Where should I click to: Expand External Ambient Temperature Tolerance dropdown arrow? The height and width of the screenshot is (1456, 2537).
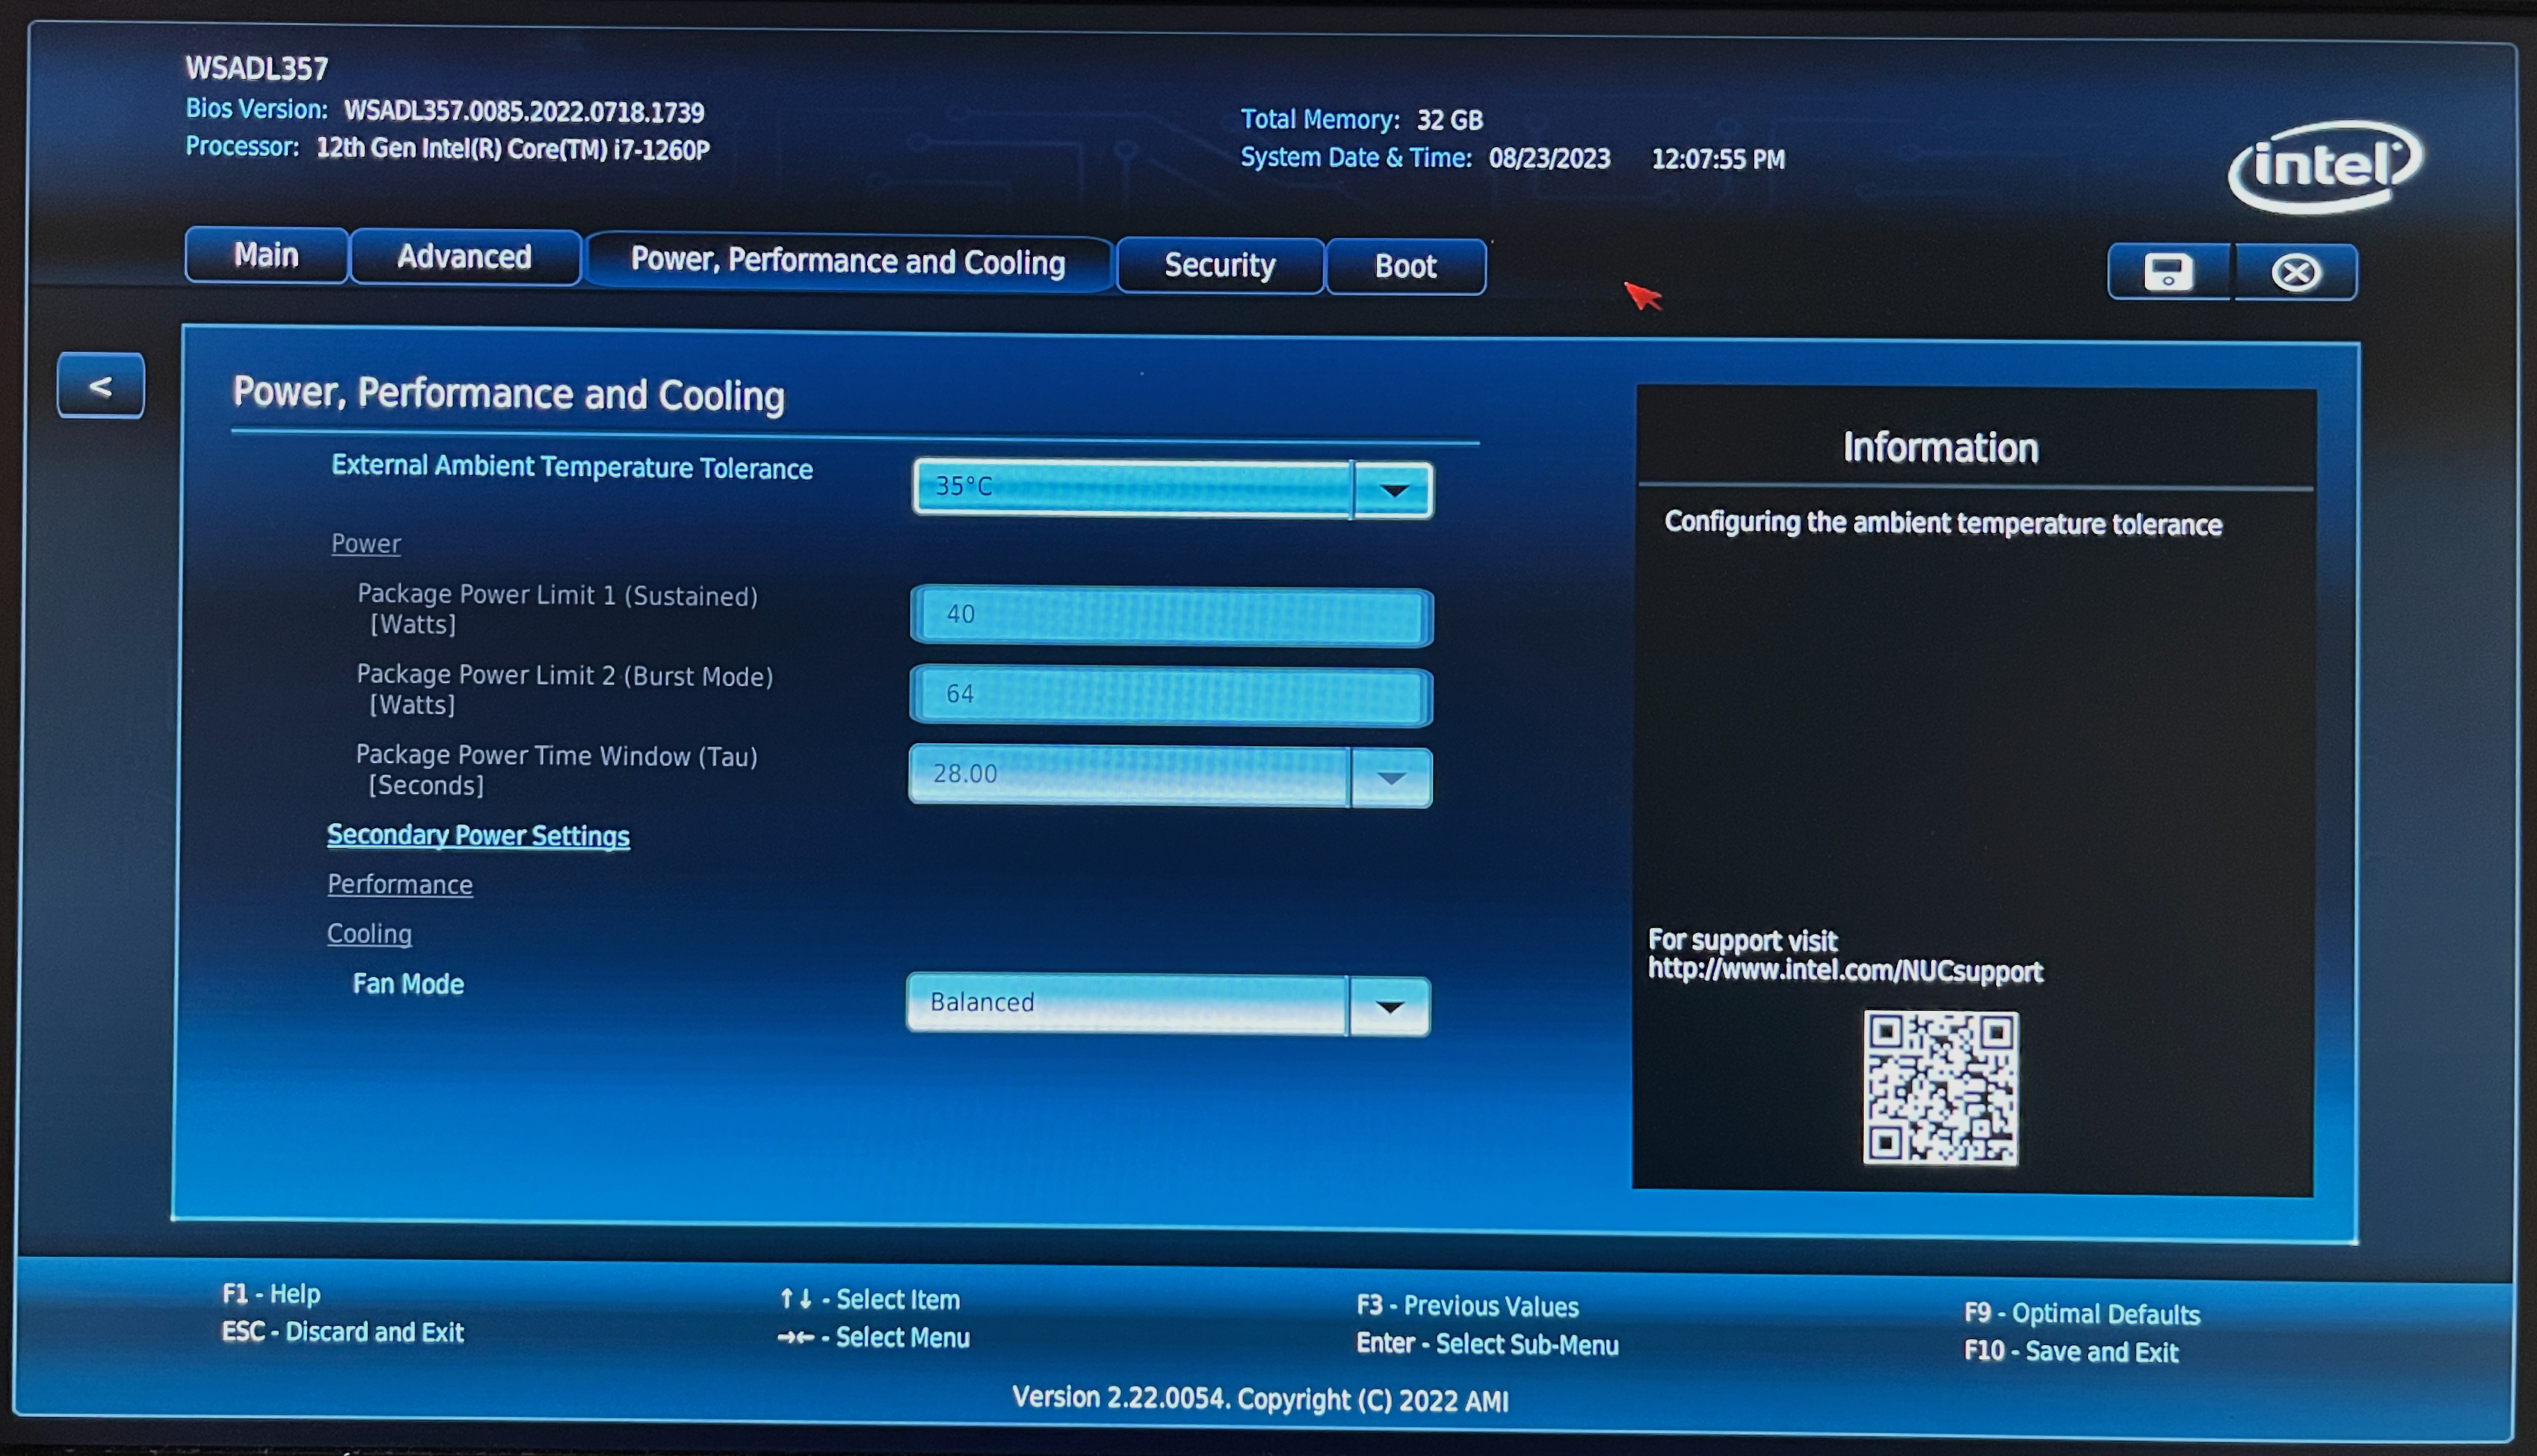(x=1394, y=490)
